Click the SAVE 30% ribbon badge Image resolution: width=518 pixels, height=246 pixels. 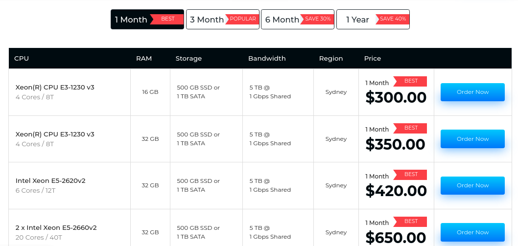pyautogui.click(x=317, y=19)
